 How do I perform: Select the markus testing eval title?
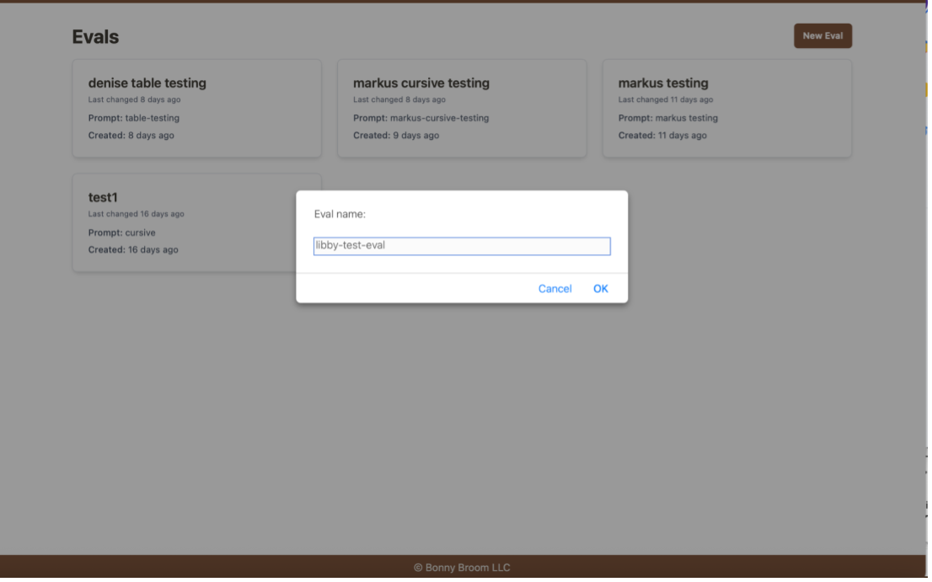click(x=662, y=83)
